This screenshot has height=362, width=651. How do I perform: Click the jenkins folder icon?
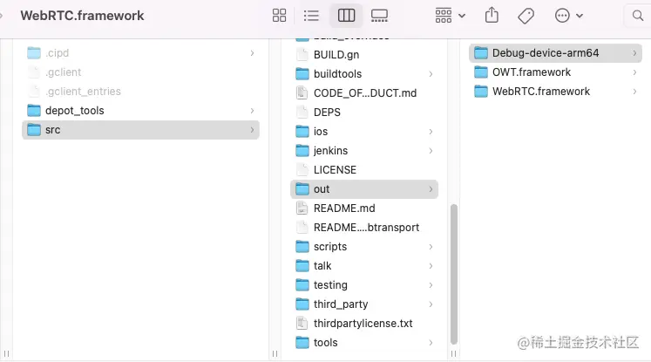302,150
